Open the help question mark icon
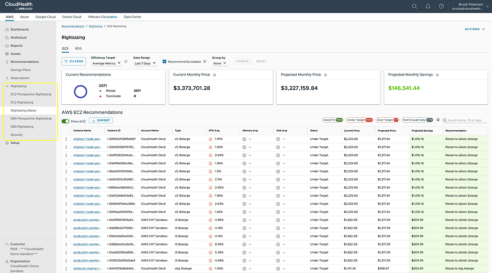 click(x=441, y=6)
